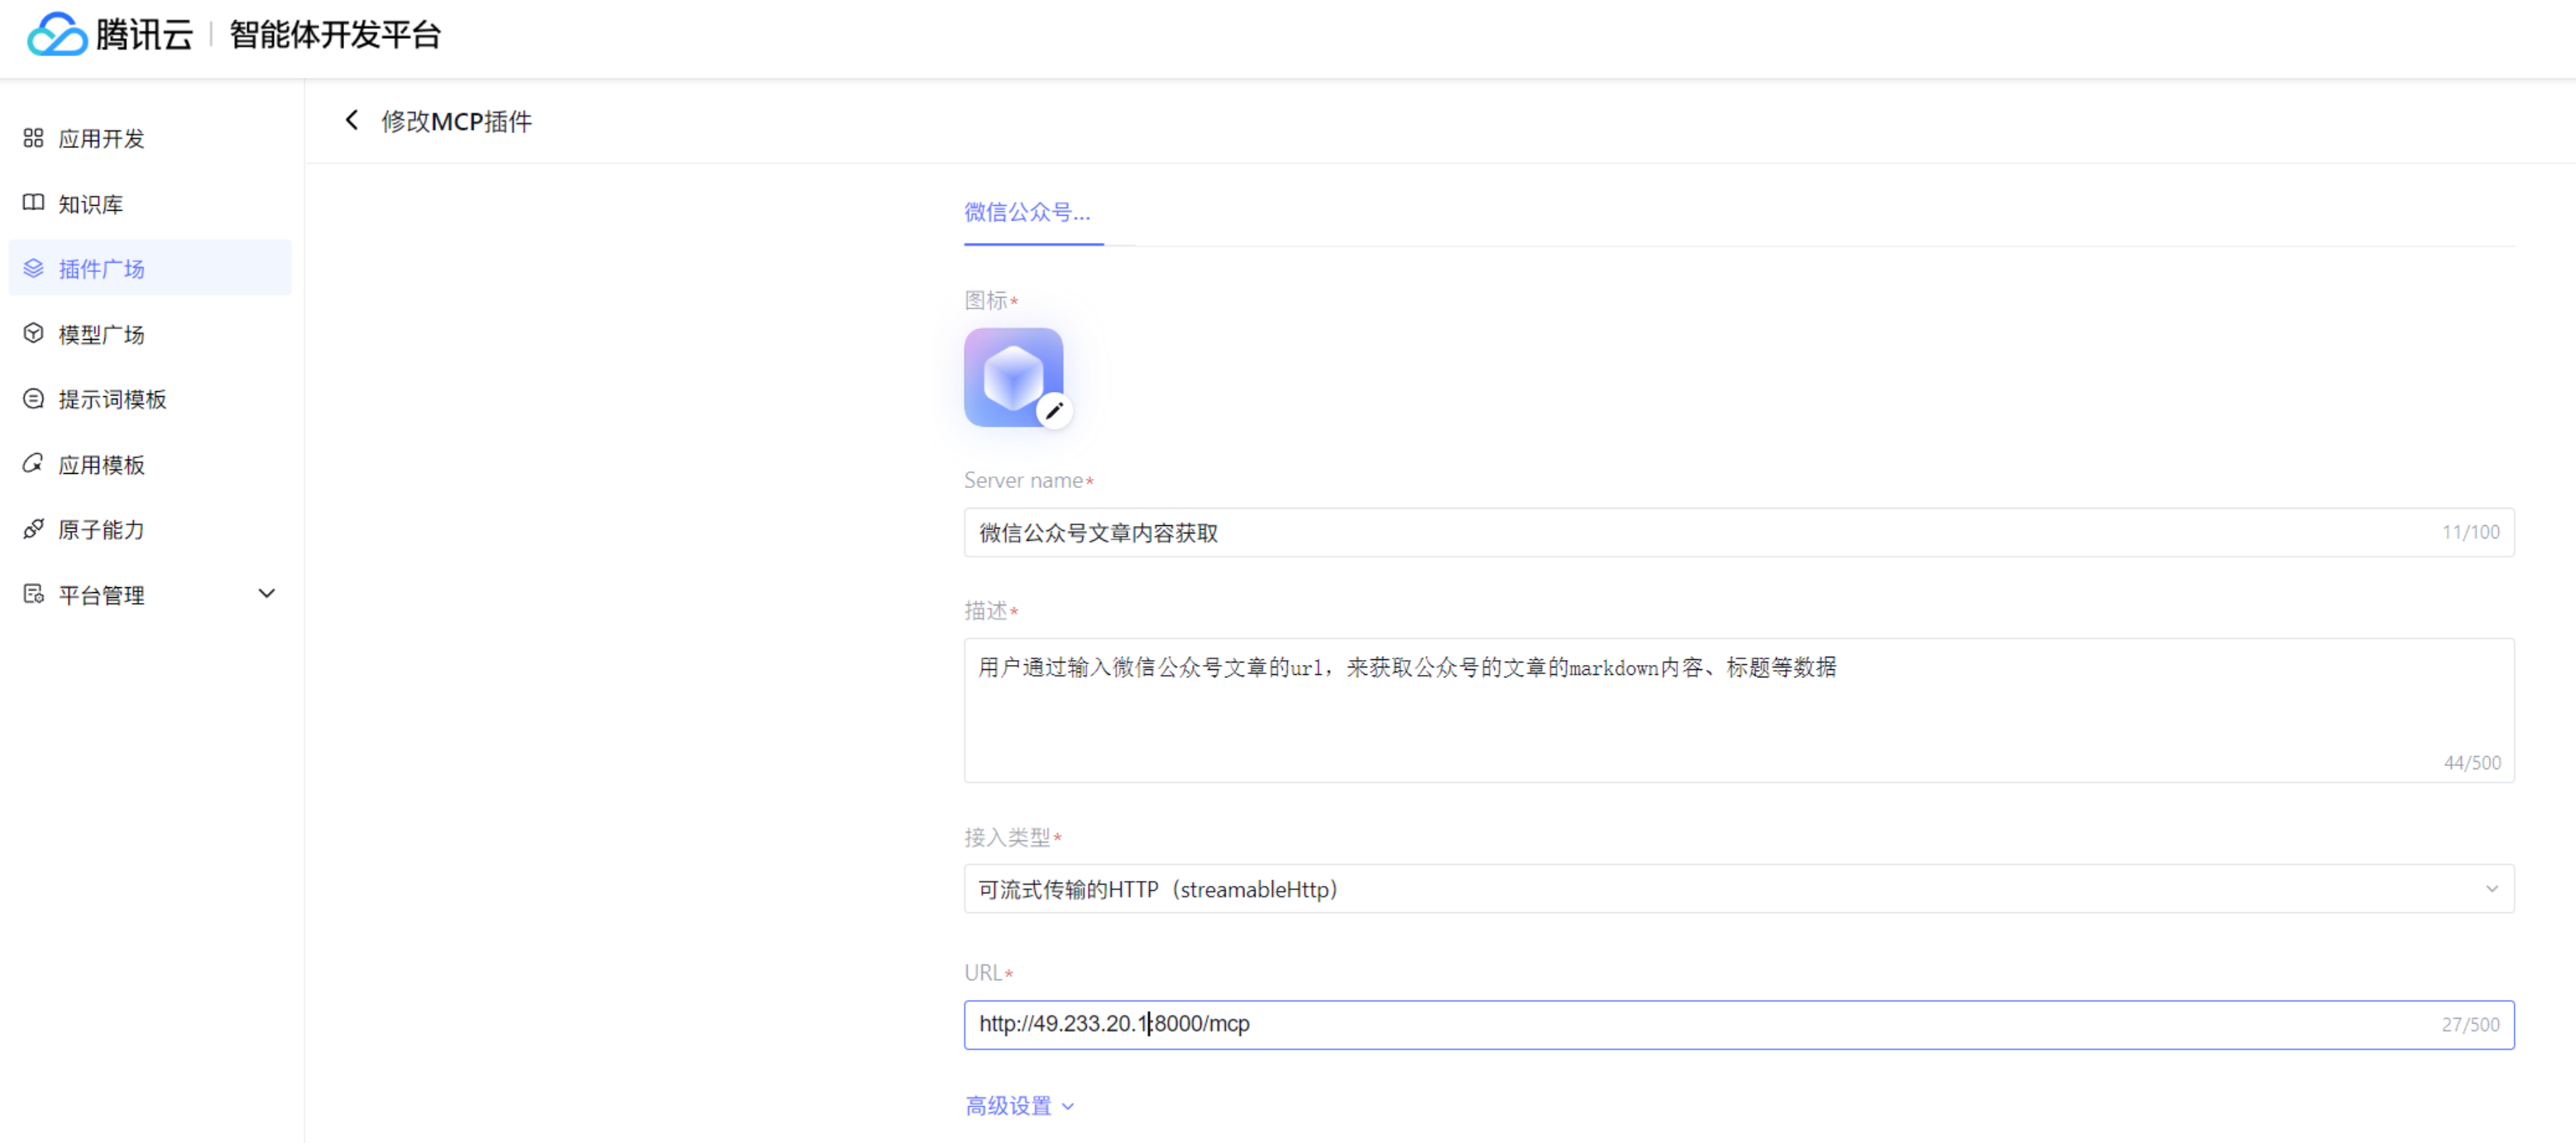Screen dimensions: 2576x1143
Task: Click the 知识库 book icon
Action: click(x=34, y=203)
